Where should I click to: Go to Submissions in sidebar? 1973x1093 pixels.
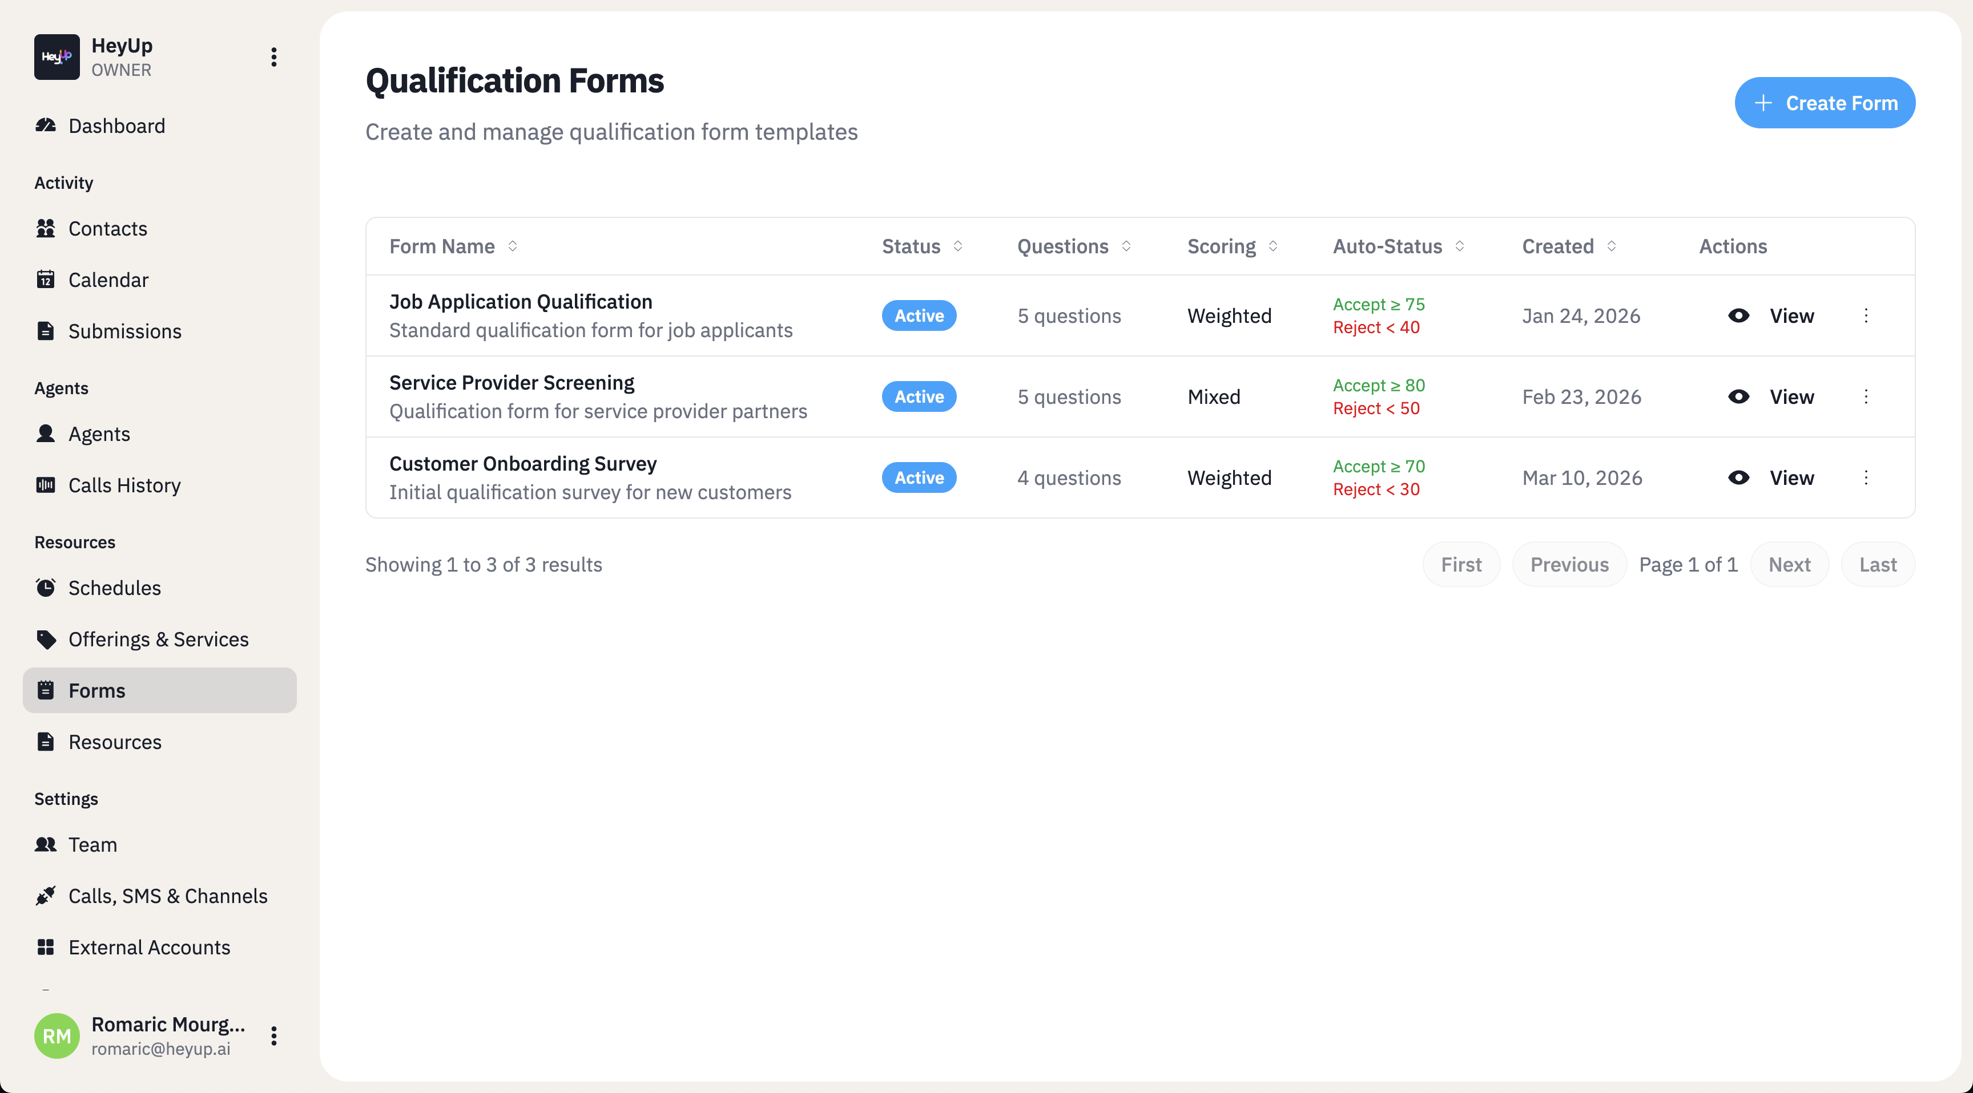click(x=125, y=331)
